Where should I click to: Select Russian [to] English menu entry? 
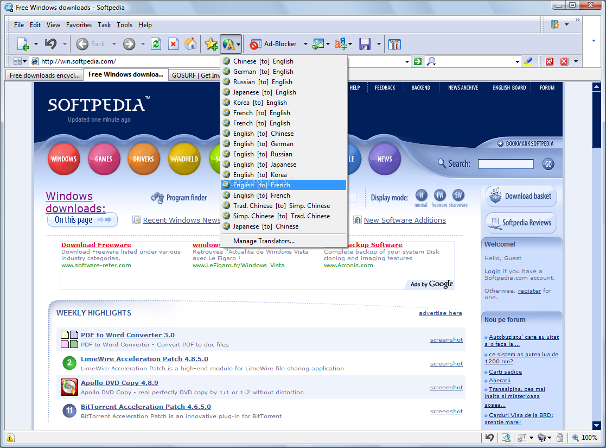point(284,82)
